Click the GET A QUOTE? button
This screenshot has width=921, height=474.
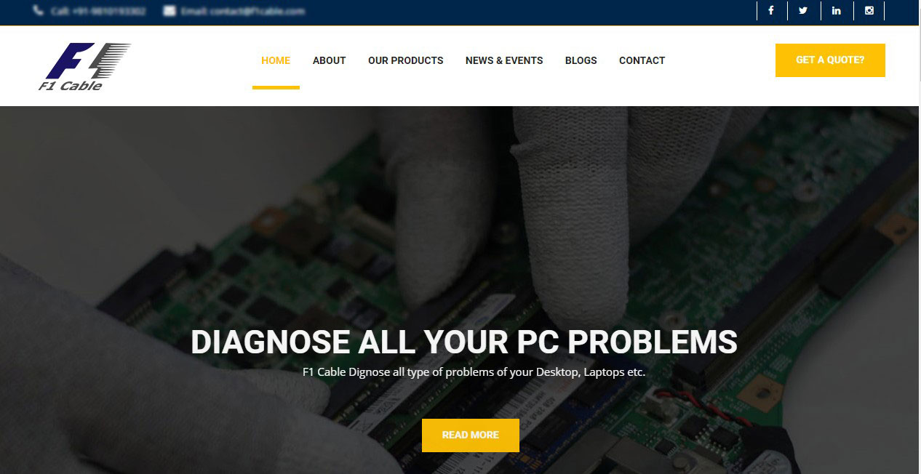coord(830,60)
